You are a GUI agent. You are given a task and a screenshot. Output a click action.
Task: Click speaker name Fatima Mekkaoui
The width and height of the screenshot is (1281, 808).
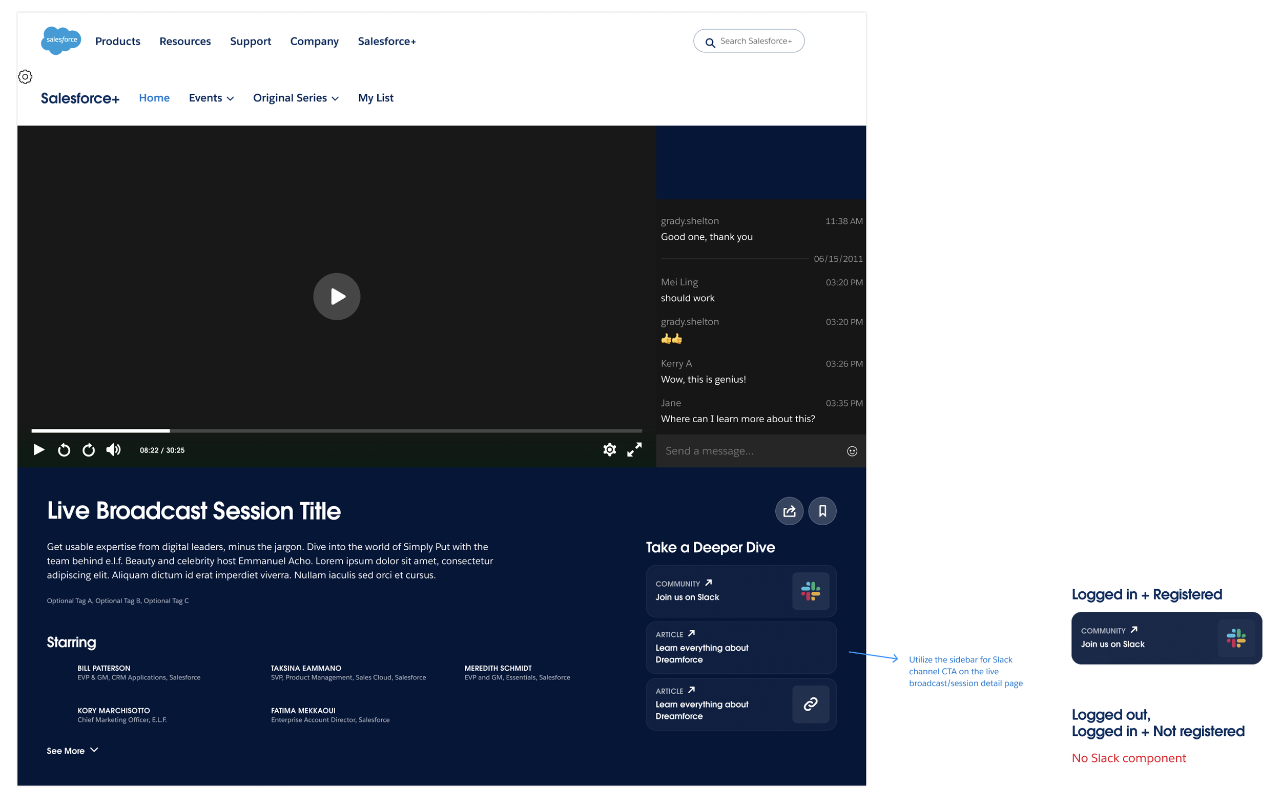point(303,711)
